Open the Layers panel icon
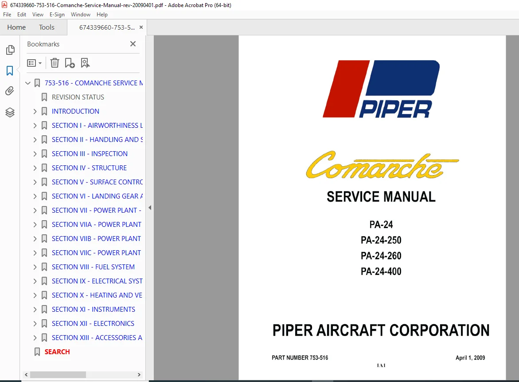 pos(10,113)
